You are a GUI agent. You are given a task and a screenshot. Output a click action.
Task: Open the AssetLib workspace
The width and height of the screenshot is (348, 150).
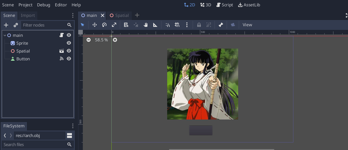point(249,5)
